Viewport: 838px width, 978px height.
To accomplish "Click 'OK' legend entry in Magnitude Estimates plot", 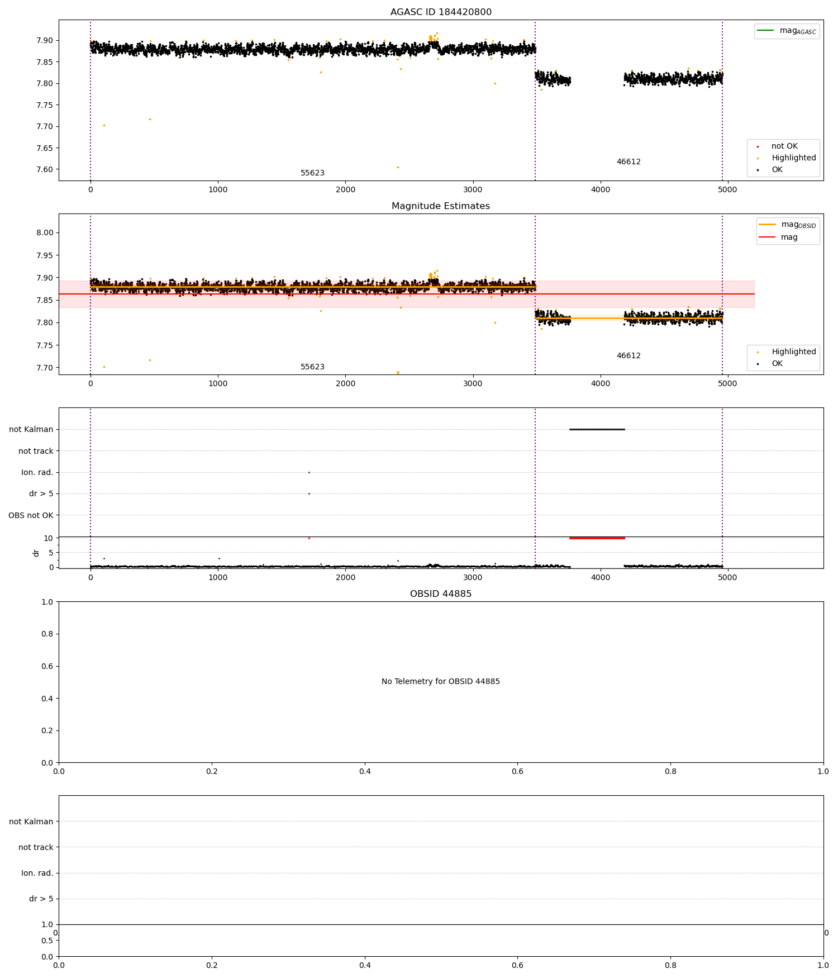I will (x=777, y=364).
